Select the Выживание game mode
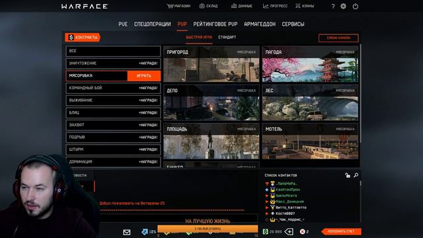423x238 pixels. coord(113,100)
